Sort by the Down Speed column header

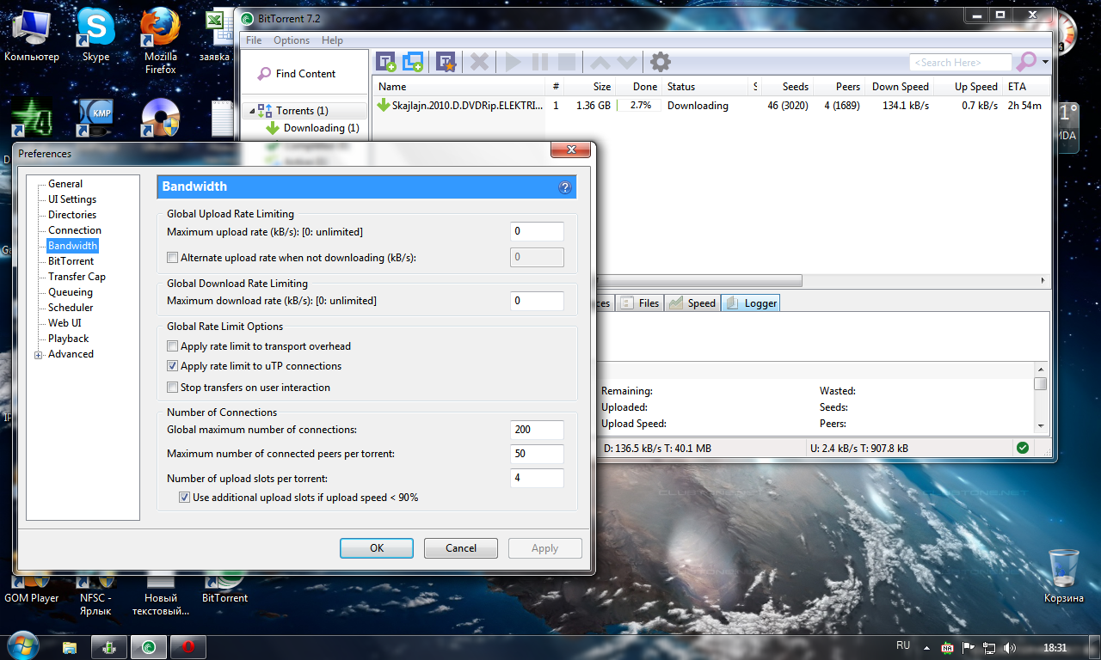click(900, 87)
